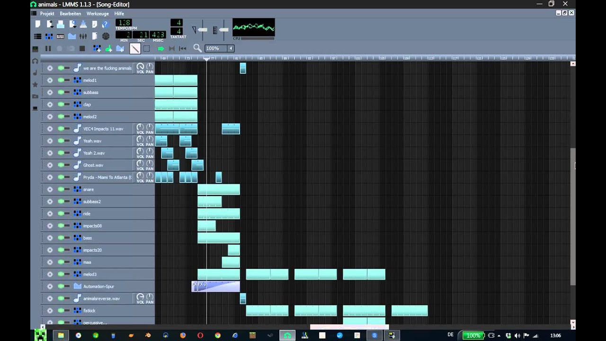Show the Song Editor window icon

[x=38, y=36]
